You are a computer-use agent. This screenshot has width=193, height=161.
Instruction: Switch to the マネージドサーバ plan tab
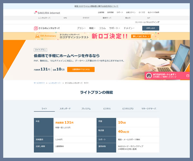tap(149, 109)
